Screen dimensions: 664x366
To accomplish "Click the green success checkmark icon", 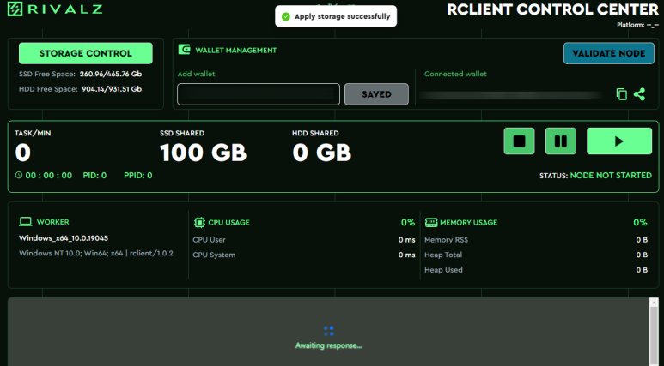I will pyautogui.click(x=286, y=16).
